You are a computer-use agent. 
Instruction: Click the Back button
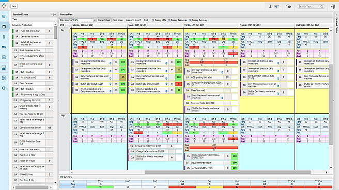tap(14, 6)
